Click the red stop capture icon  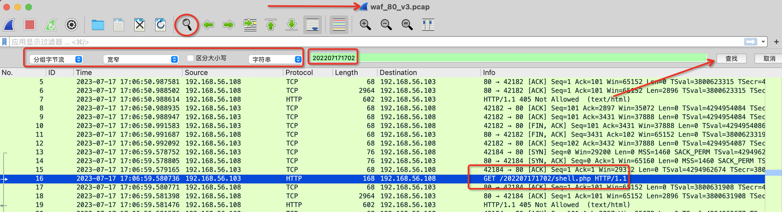[30, 25]
